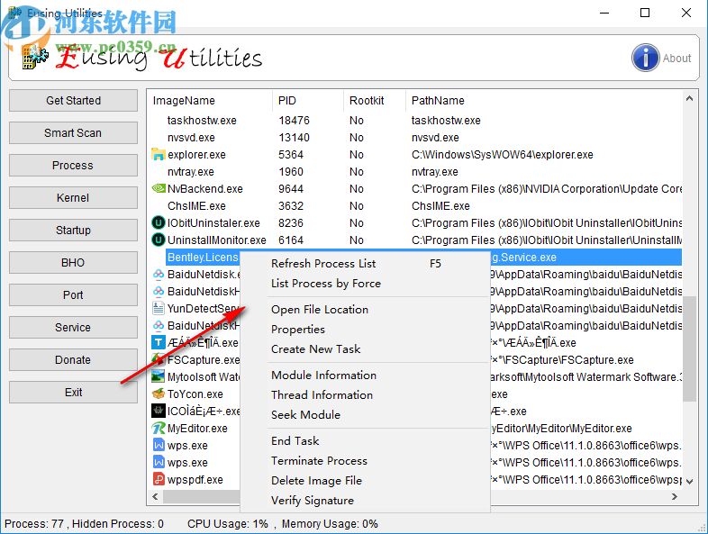The width and height of the screenshot is (708, 534).
Task: Click the vertical scrollbar down arrow
Action: pos(689,482)
